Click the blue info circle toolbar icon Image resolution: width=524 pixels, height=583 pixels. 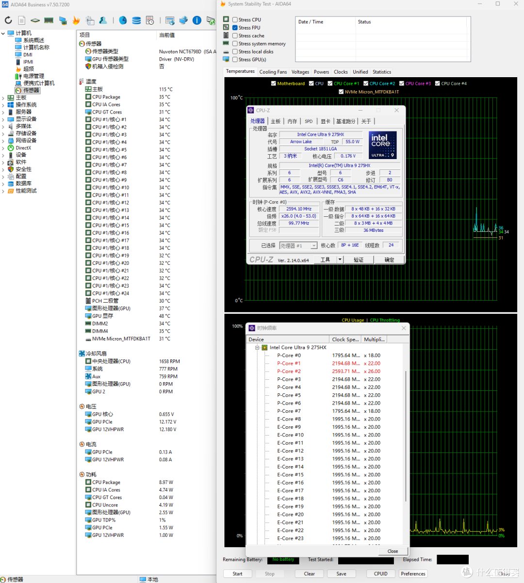197,20
